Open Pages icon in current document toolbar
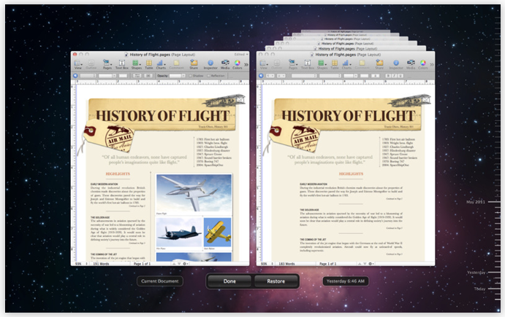Image resolution: width=505 pixels, height=317 pixels. [x=107, y=64]
